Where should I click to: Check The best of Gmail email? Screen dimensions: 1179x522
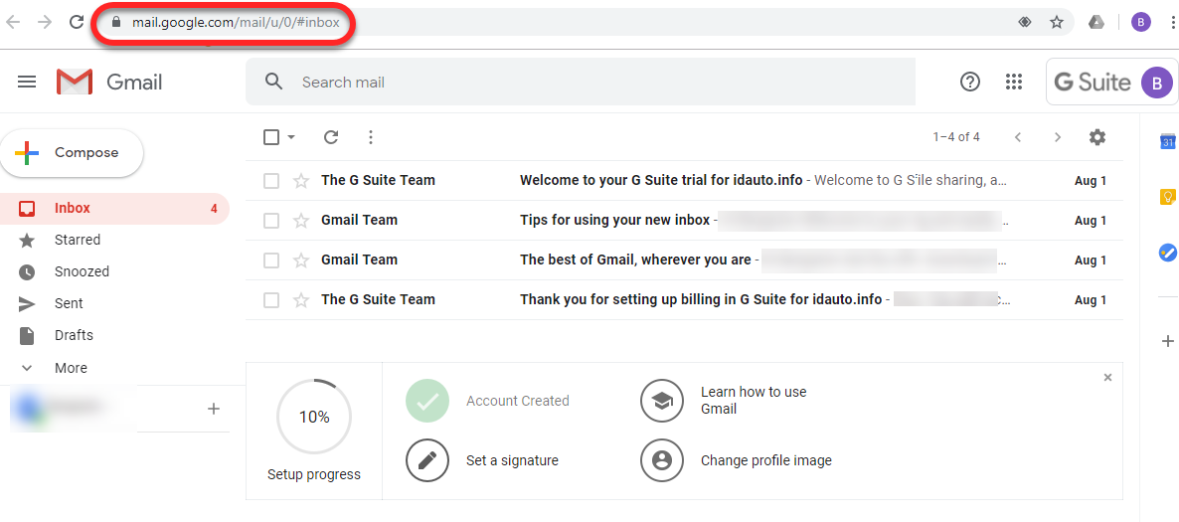coord(271,261)
